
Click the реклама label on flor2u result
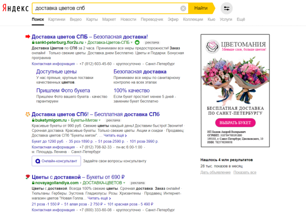pyautogui.click(x=152, y=42)
